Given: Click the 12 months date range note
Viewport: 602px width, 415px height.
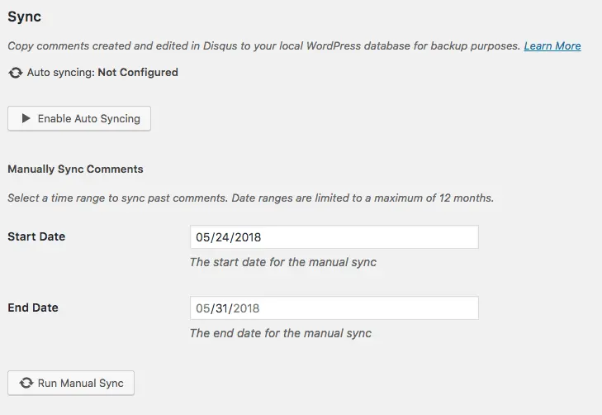Looking at the screenshot, I should coord(251,198).
